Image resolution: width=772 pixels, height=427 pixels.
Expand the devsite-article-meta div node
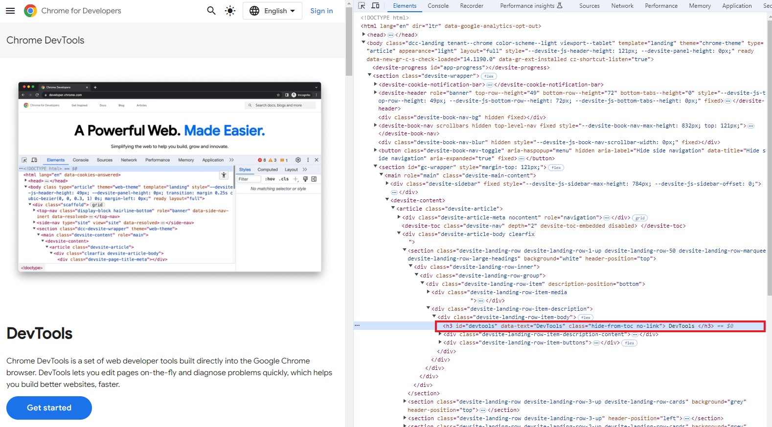(x=399, y=217)
